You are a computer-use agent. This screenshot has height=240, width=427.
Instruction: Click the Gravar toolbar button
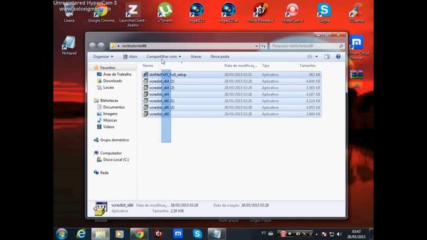point(195,57)
